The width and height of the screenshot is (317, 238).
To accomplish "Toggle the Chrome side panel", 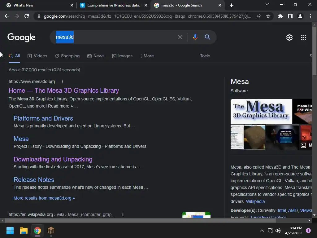I will point(290,16).
